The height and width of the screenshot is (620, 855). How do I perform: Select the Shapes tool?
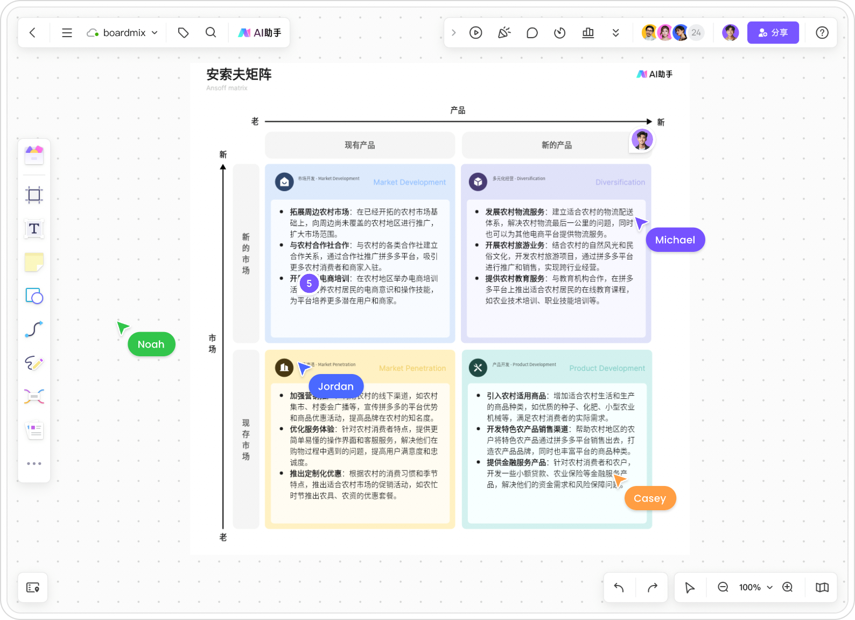click(x=34, y=296)
